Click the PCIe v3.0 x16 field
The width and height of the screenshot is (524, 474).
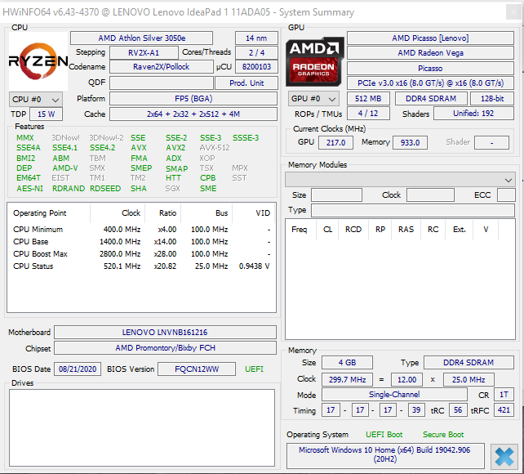click(430, 83)
